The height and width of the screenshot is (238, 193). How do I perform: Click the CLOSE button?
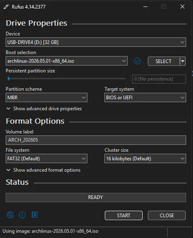tap(167, 215)
